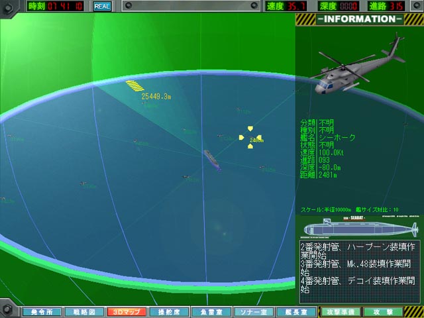This screenshot has height=318, width=424.
Task: Click the 速度 100.0Kt info row
Action: click(322, 153)
